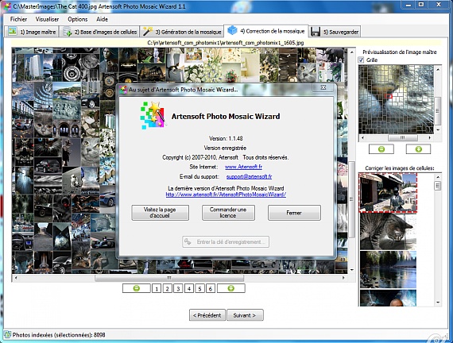The width and height of the screenshot is (453, 343).
Task: Click the zoom in button below mosaic
Action: click(x=230, y=288)
